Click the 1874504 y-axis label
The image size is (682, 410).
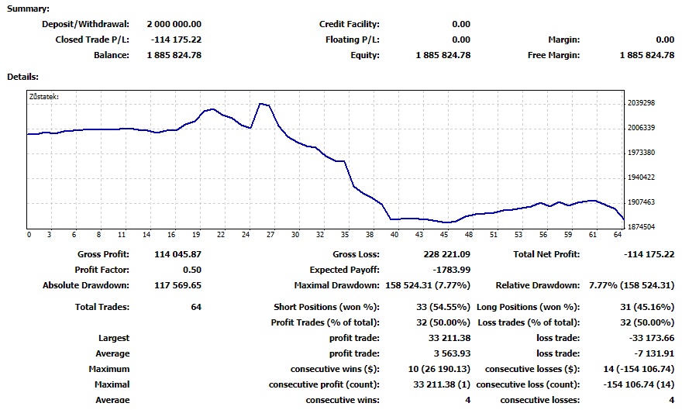pos(640,227)
